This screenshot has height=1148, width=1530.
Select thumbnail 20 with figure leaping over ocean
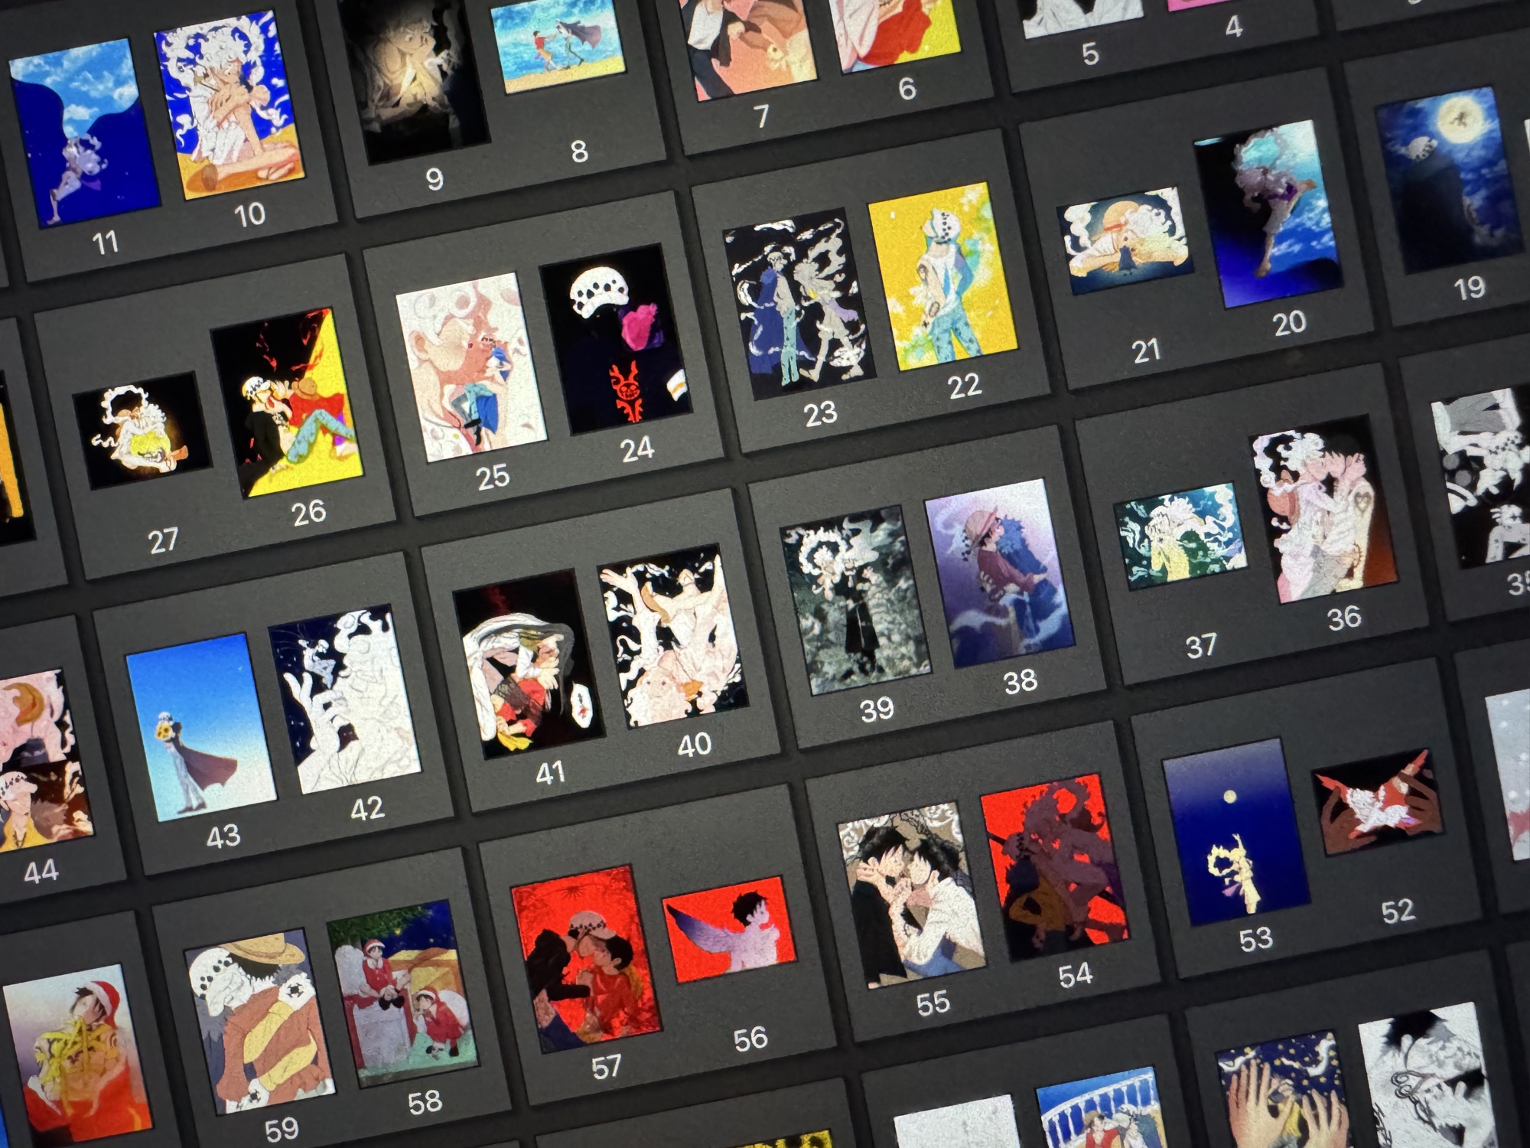click(1268, 214)
